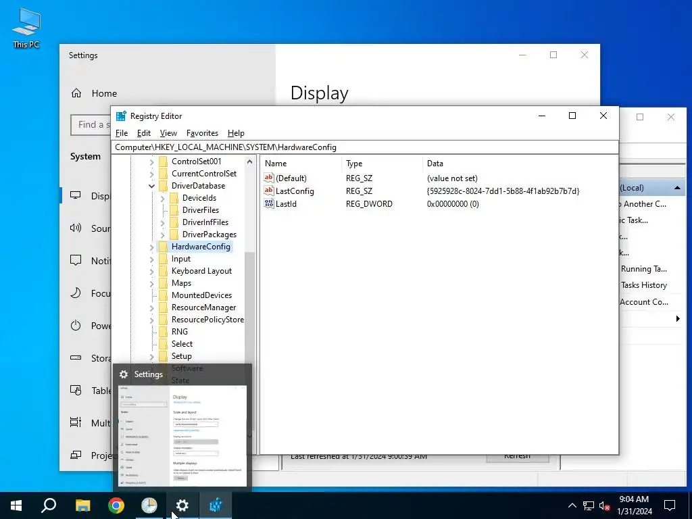This screenshot has width=692, height=519.
Task: Expand the Keyboard Layout key
Action: point(152,271)
